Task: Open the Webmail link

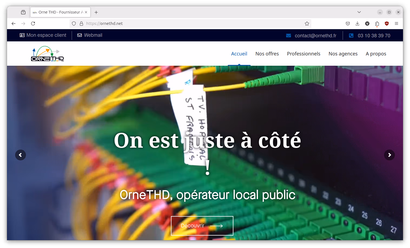Action: coord(90,35)
